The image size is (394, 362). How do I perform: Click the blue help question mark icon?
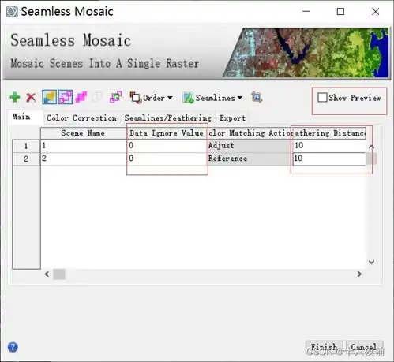[x=13, y=347]
